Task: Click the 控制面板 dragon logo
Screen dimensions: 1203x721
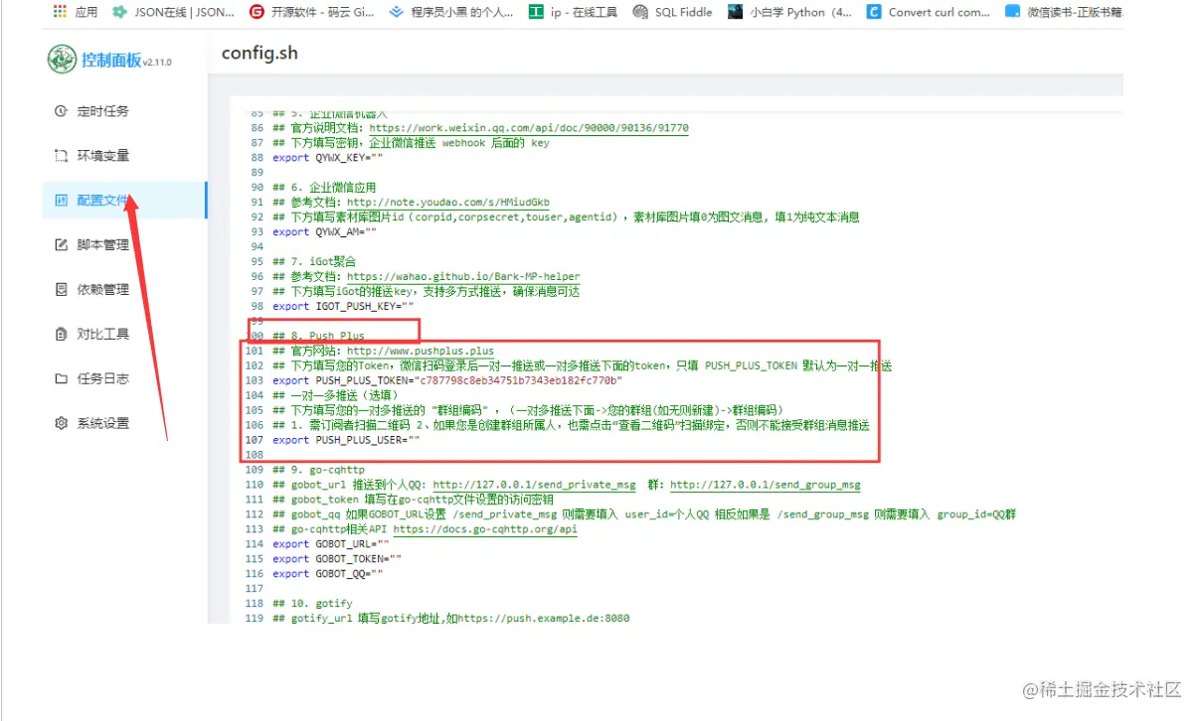Action: [62, 59]
